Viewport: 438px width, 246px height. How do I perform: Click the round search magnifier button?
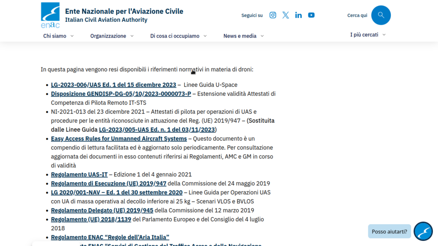pyautogui.click(x=381, y=15)
